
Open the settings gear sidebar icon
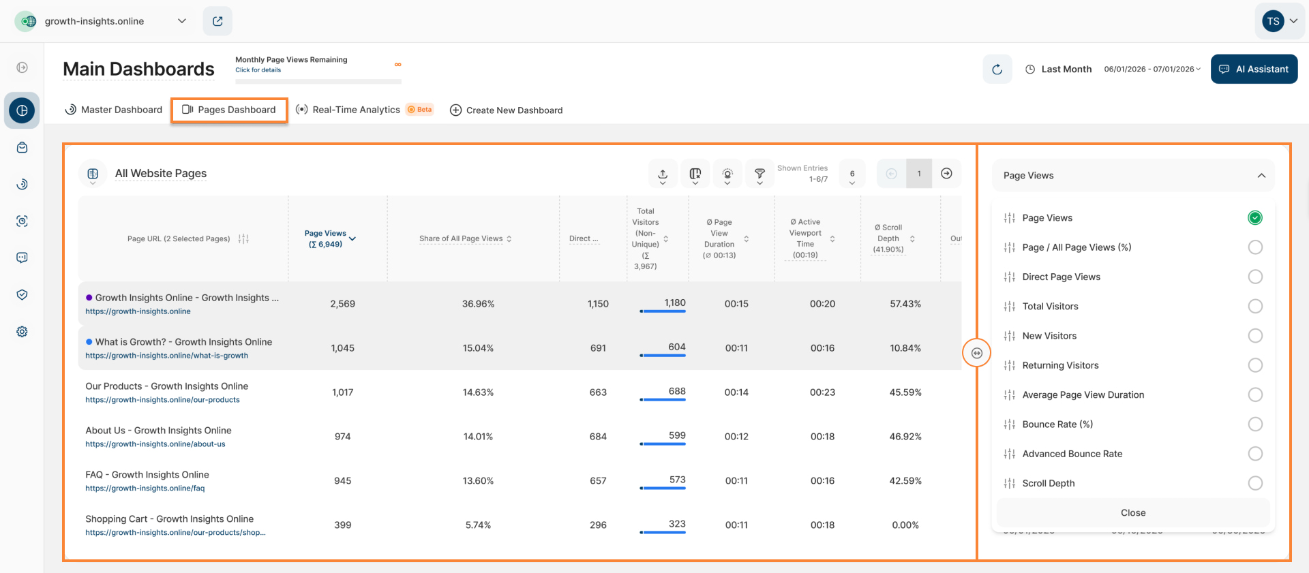click(x=22, y=332)
